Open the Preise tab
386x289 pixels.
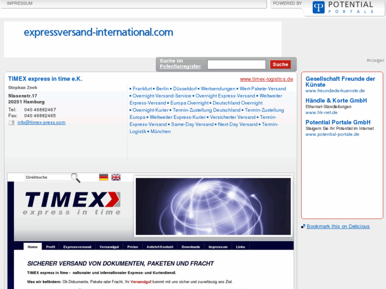133,247
